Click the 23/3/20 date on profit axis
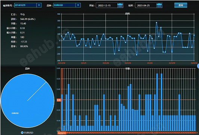The width and height of the screenshot is (199, 135). click(172, 63)
